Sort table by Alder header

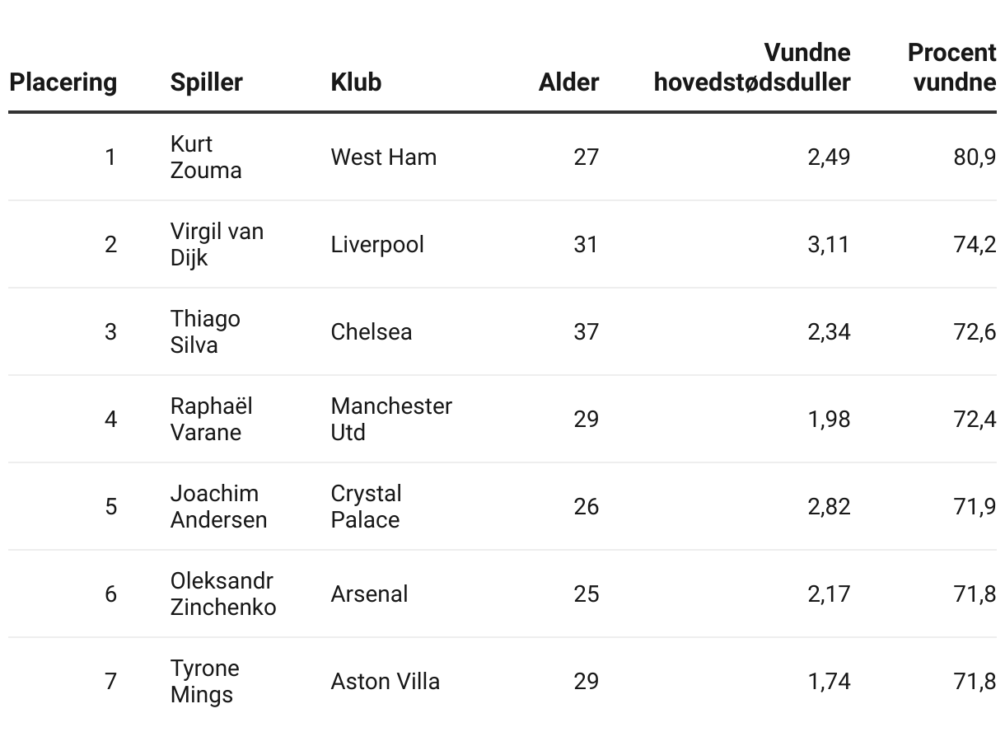coord(569,82)
